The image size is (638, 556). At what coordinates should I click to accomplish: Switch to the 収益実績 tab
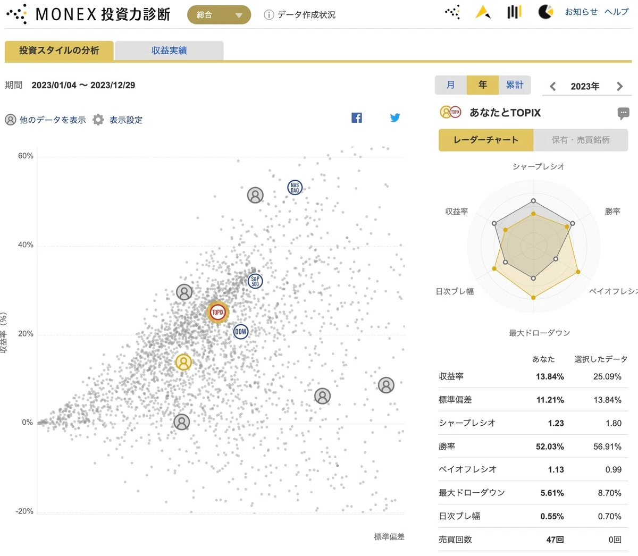click(169, 50)
